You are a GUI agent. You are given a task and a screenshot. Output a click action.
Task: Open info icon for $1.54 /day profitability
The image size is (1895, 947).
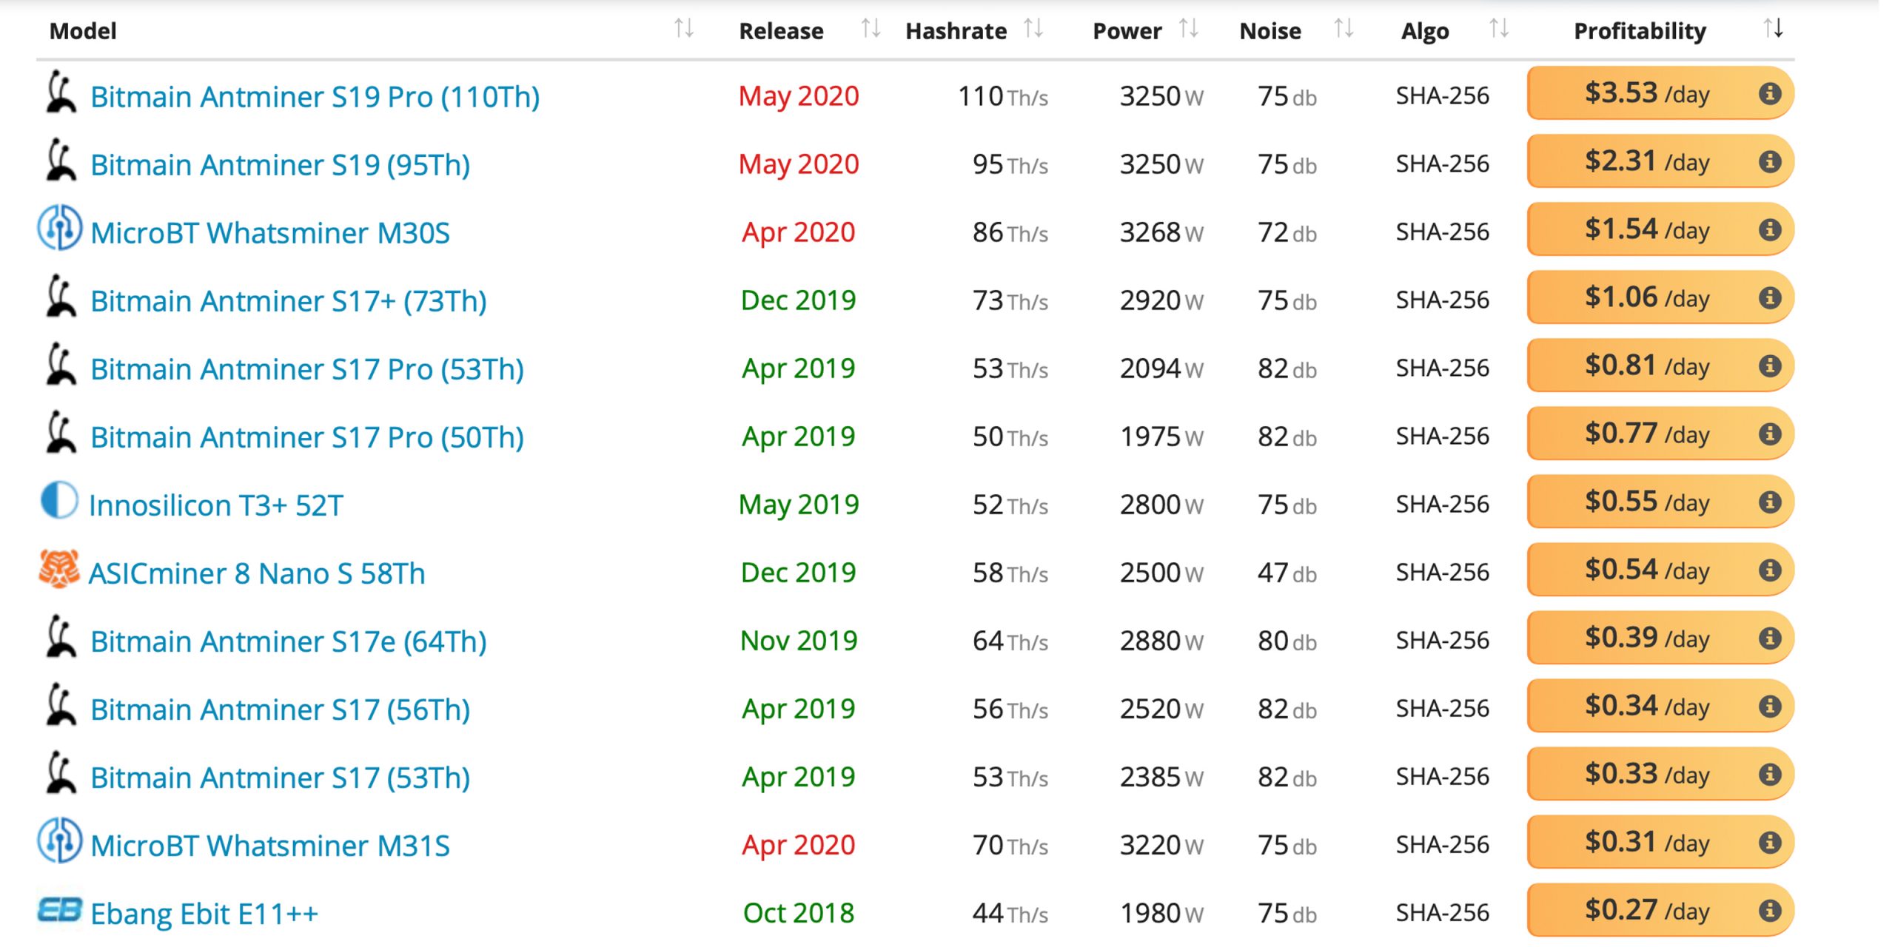pyautogui.click(x=1769, y=229)
